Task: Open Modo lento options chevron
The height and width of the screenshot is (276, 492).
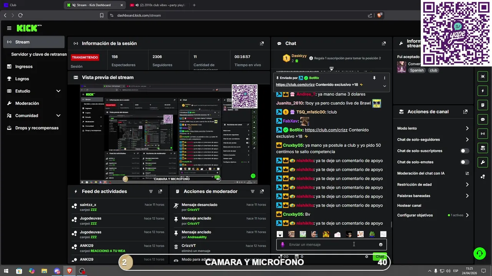Action: (467, 128)
